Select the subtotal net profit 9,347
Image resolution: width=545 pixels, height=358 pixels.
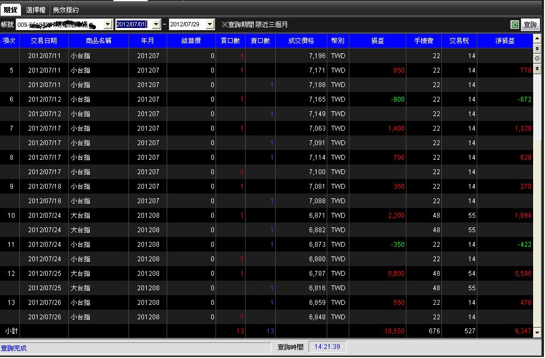click(523, 331)
